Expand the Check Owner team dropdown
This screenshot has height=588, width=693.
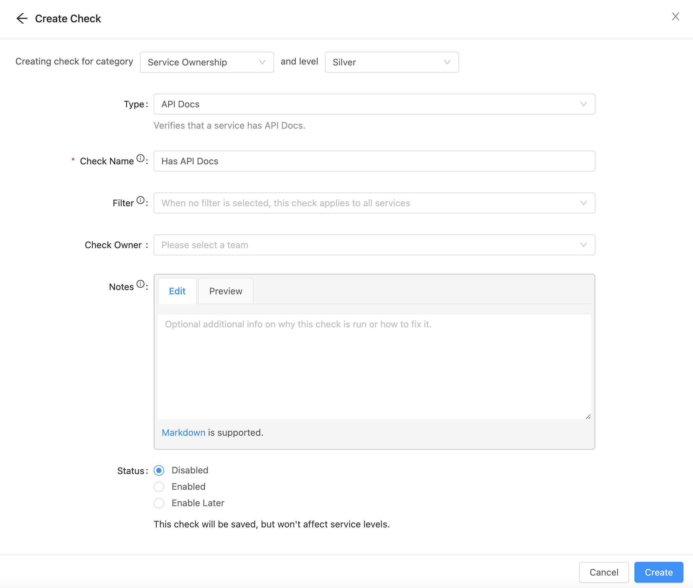click(374, 245)
